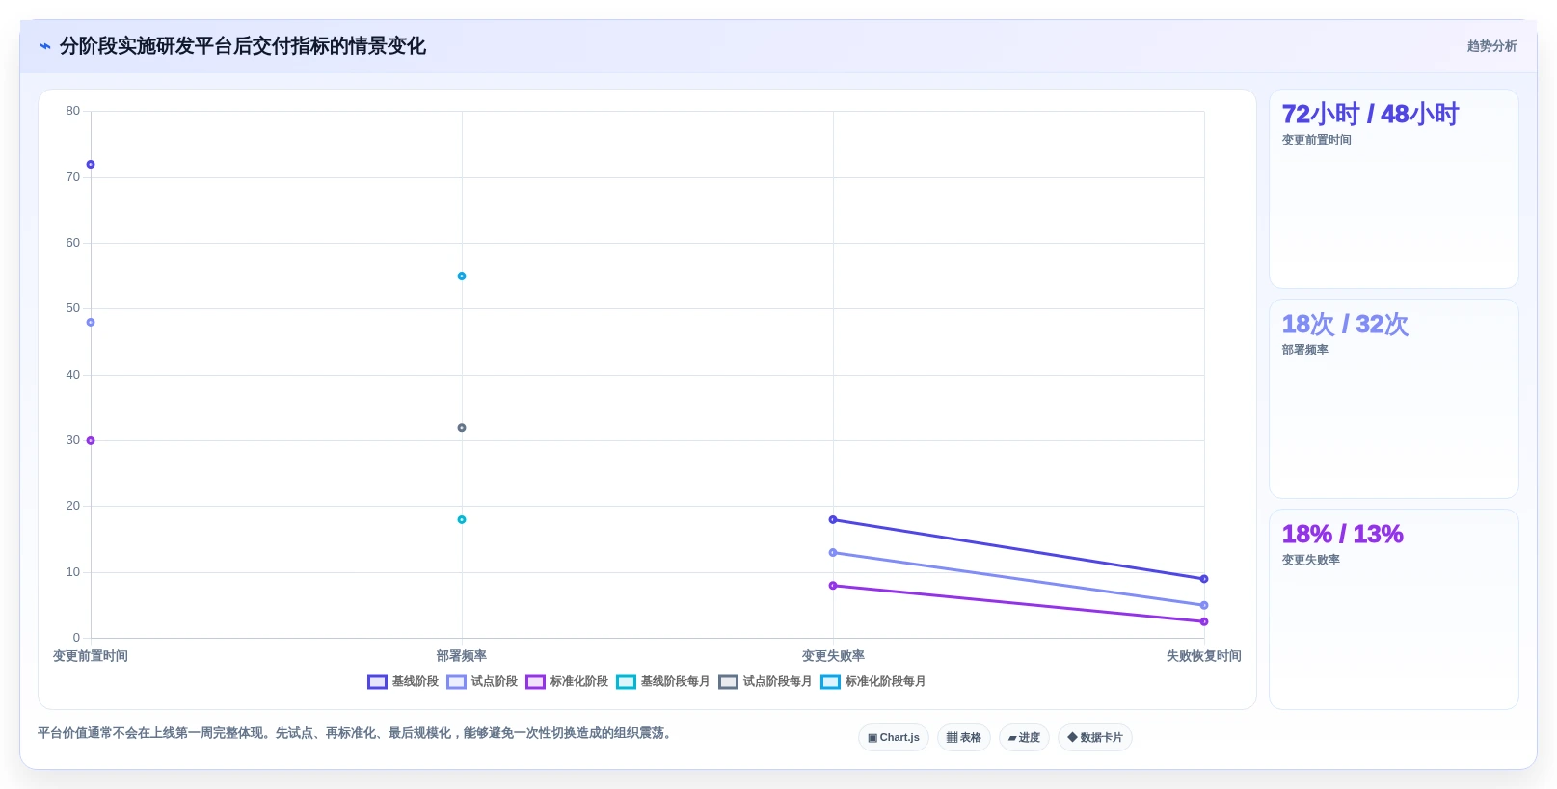Image resolution: width=1557 pixels, height=789 pixels.
Task: Click the footer note starting with 平台价值通常
Action: click(x=357, y=733)
